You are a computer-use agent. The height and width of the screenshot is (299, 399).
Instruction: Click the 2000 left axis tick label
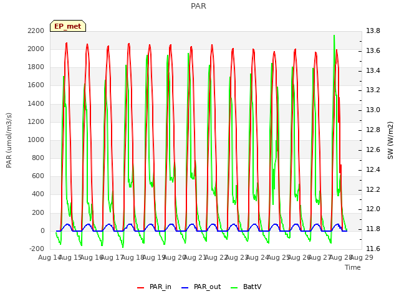[x=36, y=49]
